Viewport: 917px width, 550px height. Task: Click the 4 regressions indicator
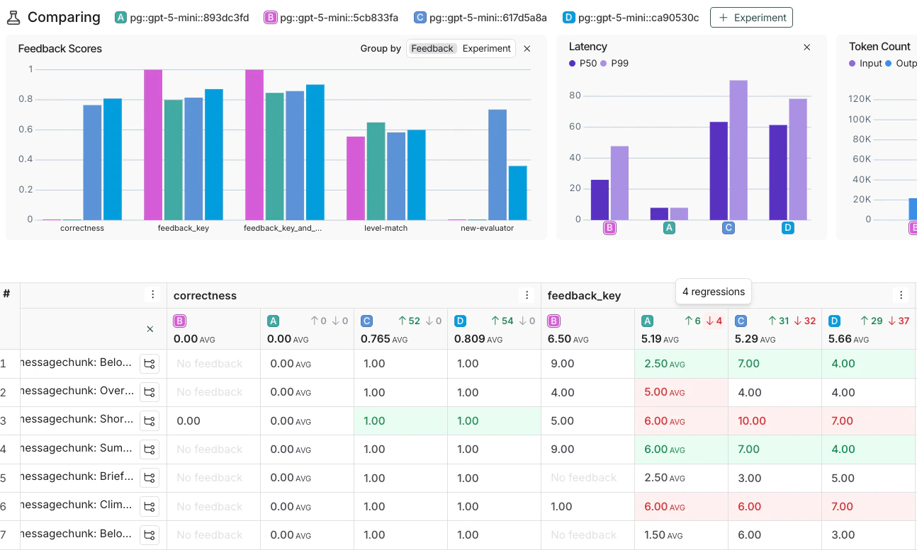coord(713,291)
